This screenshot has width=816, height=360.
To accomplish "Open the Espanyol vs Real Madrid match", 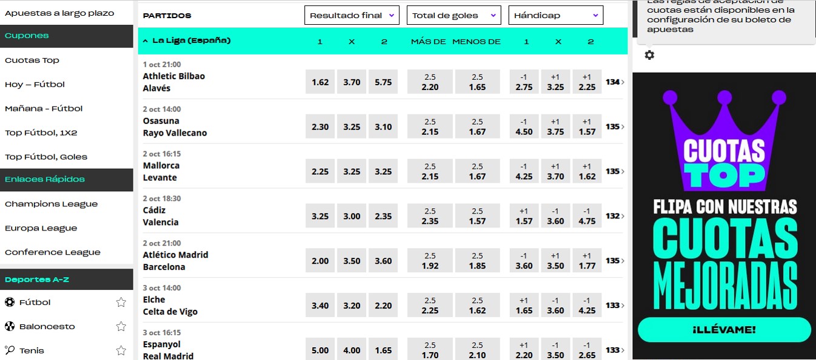I will point(169,350).
